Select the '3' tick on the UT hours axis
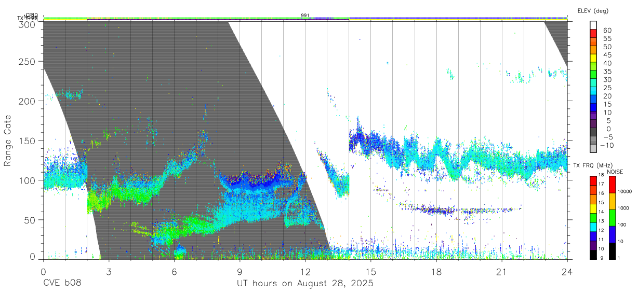 (x=109, y=271)
